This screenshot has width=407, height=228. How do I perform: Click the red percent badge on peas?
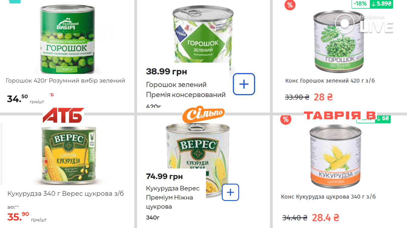point(290,5)
